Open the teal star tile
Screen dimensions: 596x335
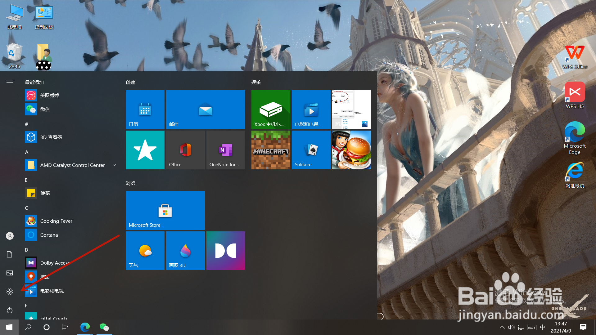coord(145,150)
